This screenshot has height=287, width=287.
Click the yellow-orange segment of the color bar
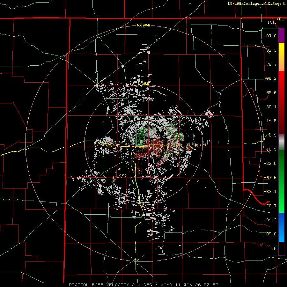tap(282, 57)
